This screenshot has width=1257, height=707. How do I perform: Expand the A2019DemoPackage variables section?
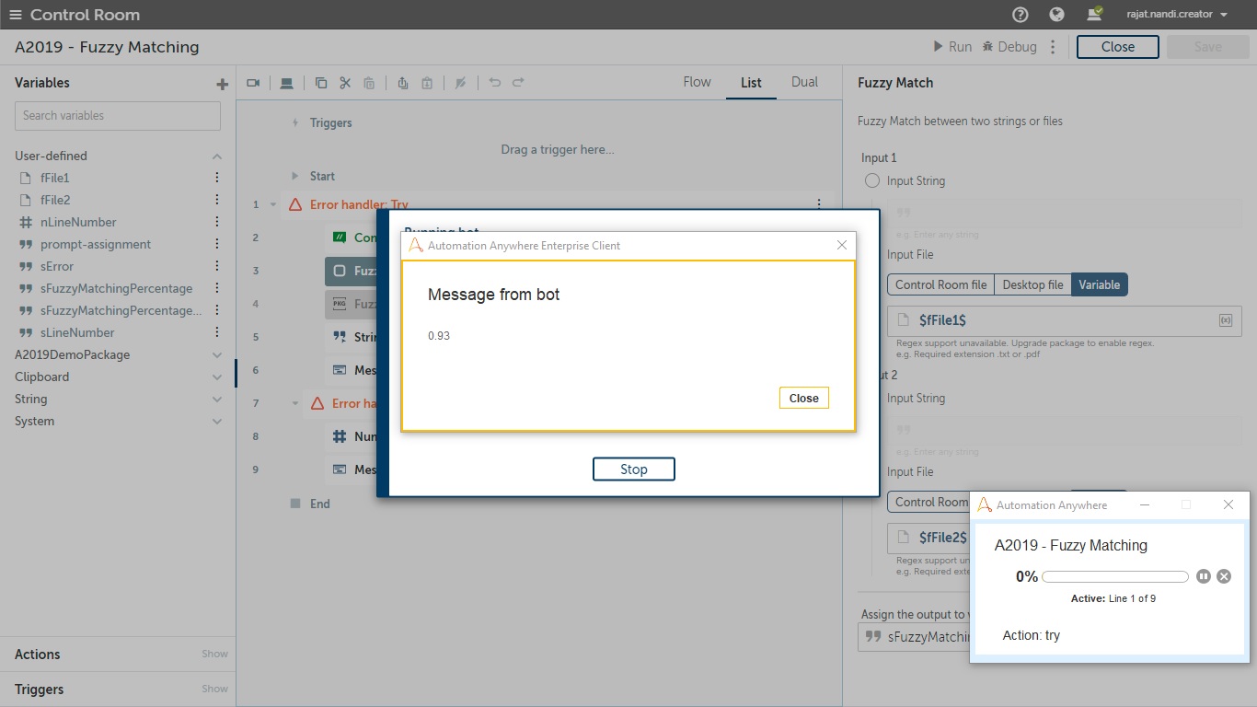[x=217, y=355]
